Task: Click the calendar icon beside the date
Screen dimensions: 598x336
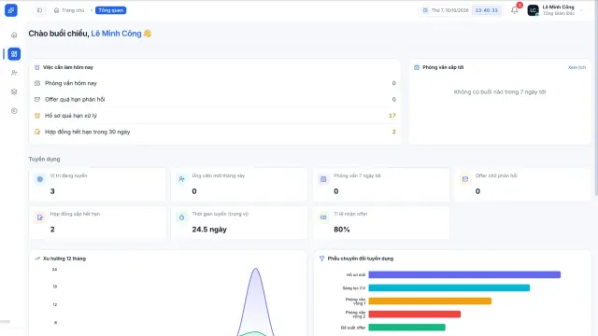Action: (x=425, y=10)
